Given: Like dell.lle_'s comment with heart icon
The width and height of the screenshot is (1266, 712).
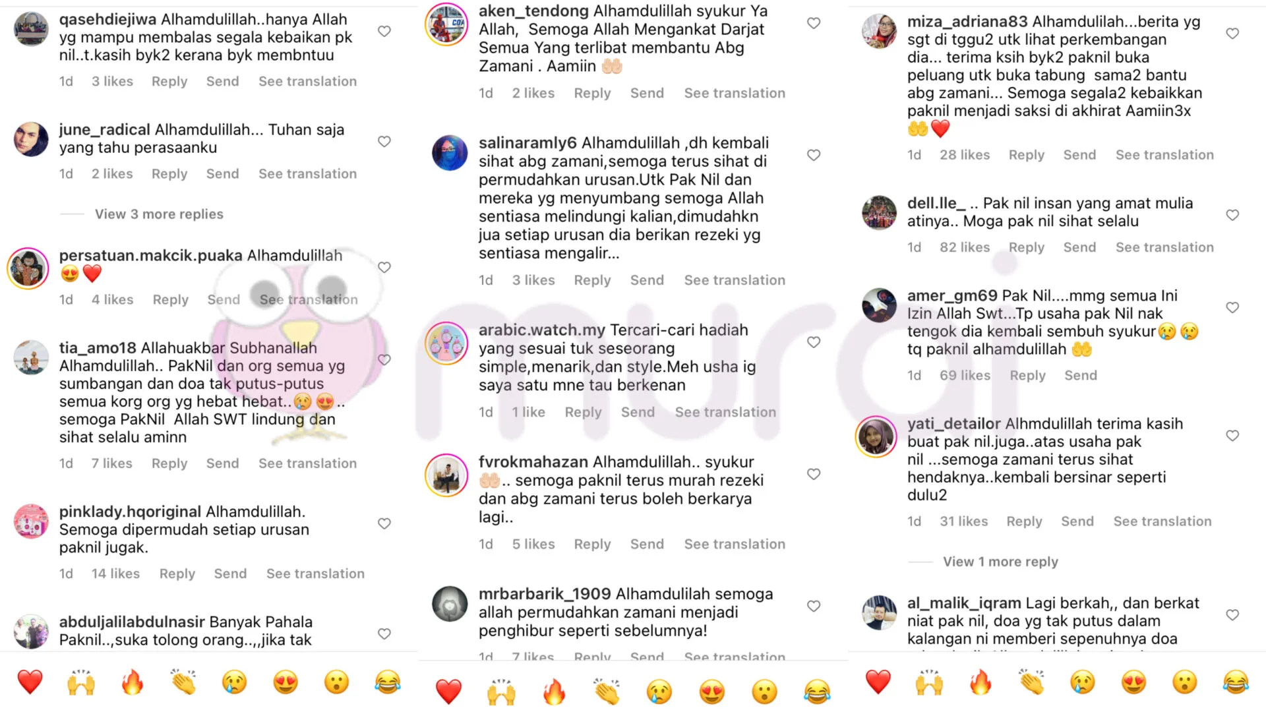Looking at the screenshot, I should (x=1232, y=215).
